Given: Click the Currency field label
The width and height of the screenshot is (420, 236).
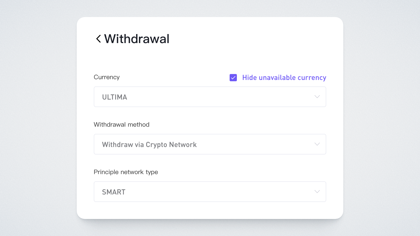Looking at the screenshot, I should click(107, 77).
